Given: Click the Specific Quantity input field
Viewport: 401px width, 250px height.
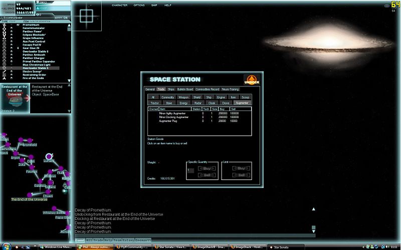Looking at the screenshot, I should (190, 170).
